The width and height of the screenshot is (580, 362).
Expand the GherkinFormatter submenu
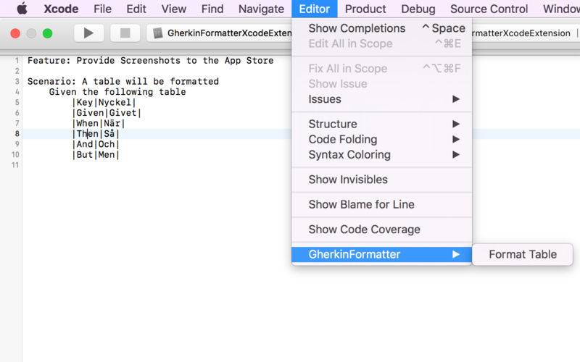382,254
